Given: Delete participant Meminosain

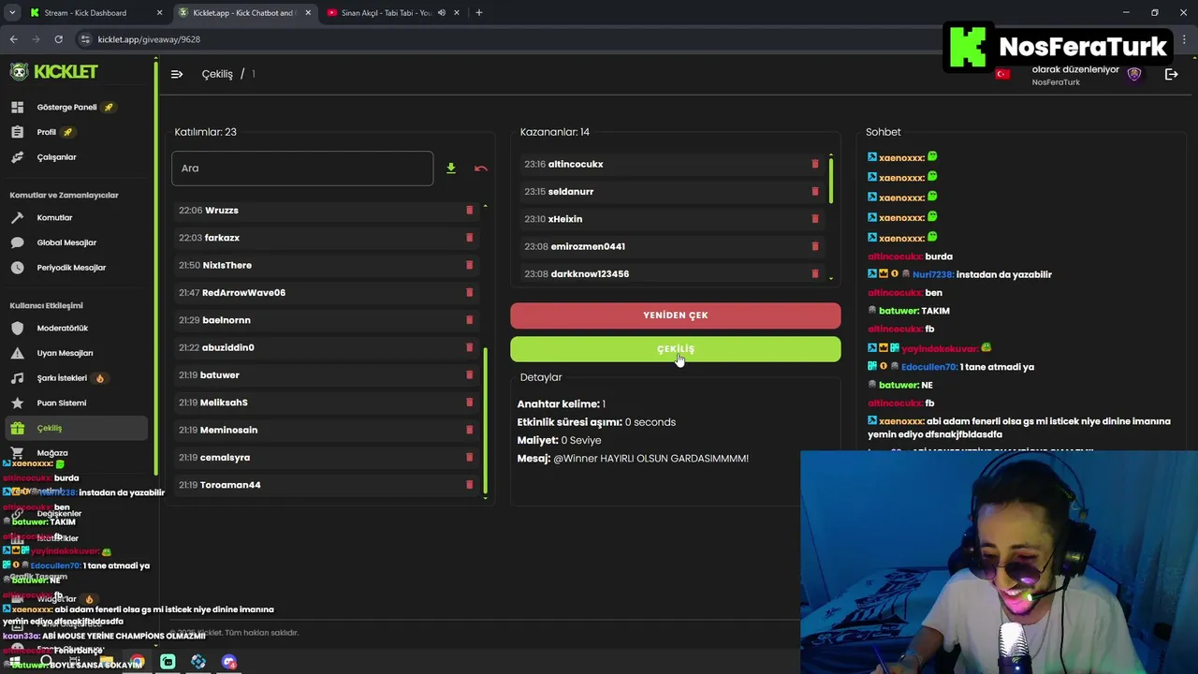Looking at the screenshot, I should [x=469, y=430].
